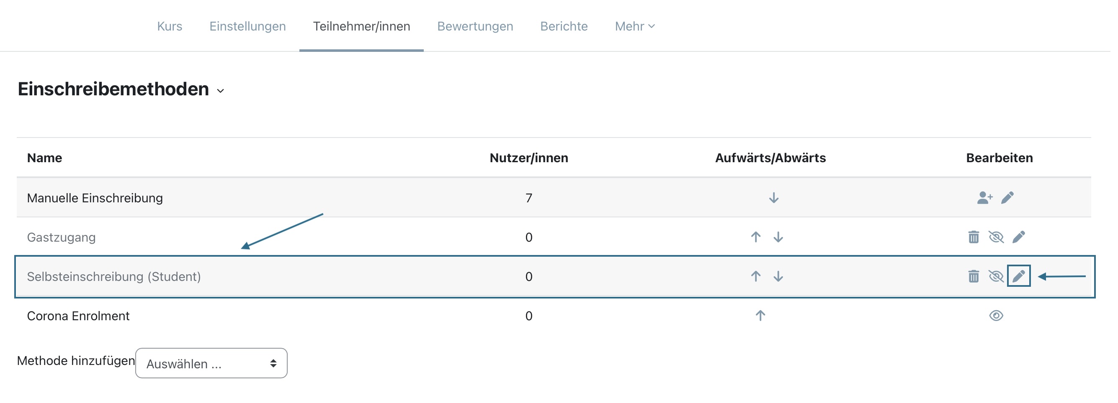Click the Gastzugang name
1118x403 pixels.
62,239
